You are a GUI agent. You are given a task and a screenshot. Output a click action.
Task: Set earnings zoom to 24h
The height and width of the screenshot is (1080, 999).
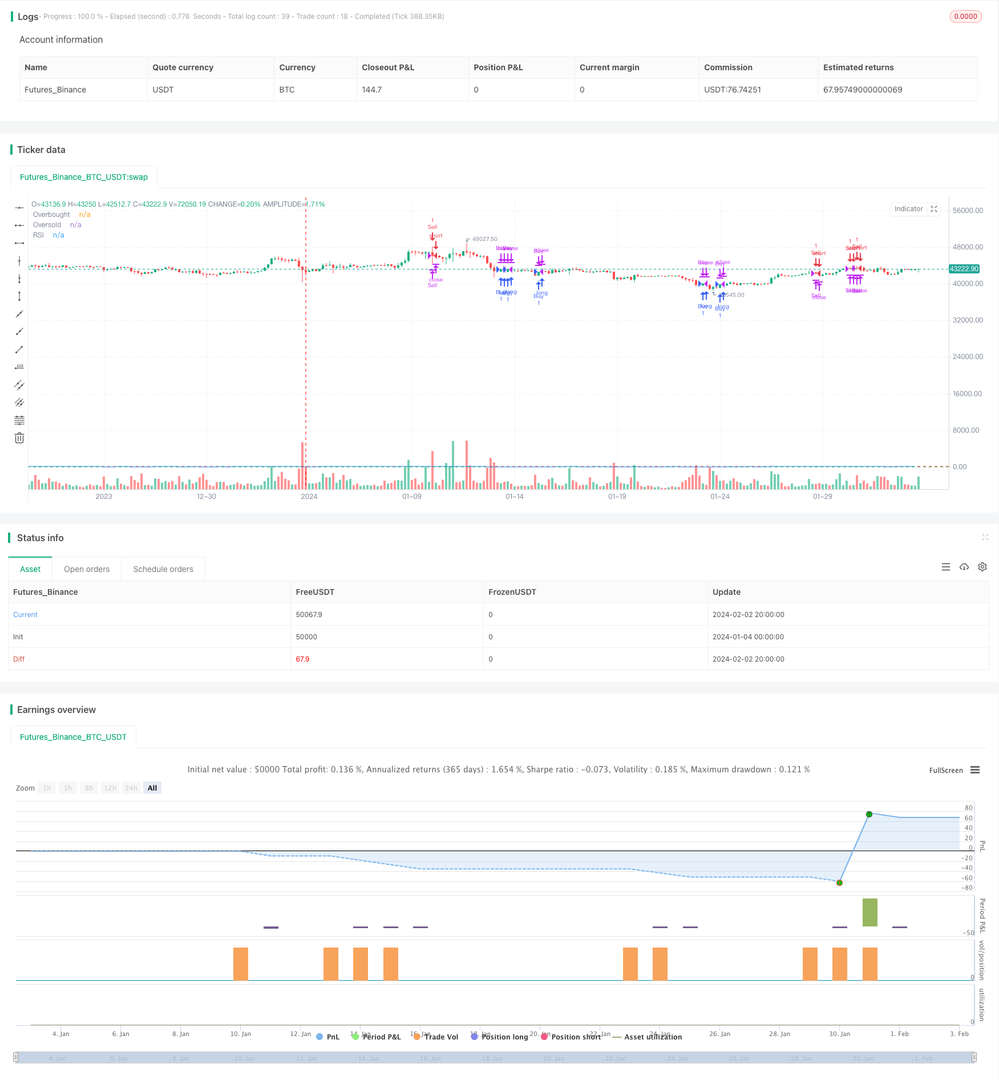131,788
